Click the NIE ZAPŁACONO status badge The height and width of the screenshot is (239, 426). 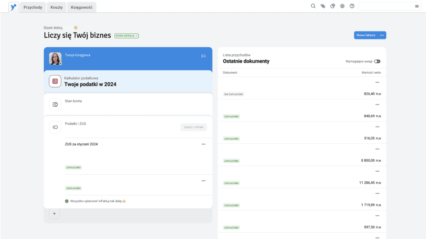[x=234, y=94]
